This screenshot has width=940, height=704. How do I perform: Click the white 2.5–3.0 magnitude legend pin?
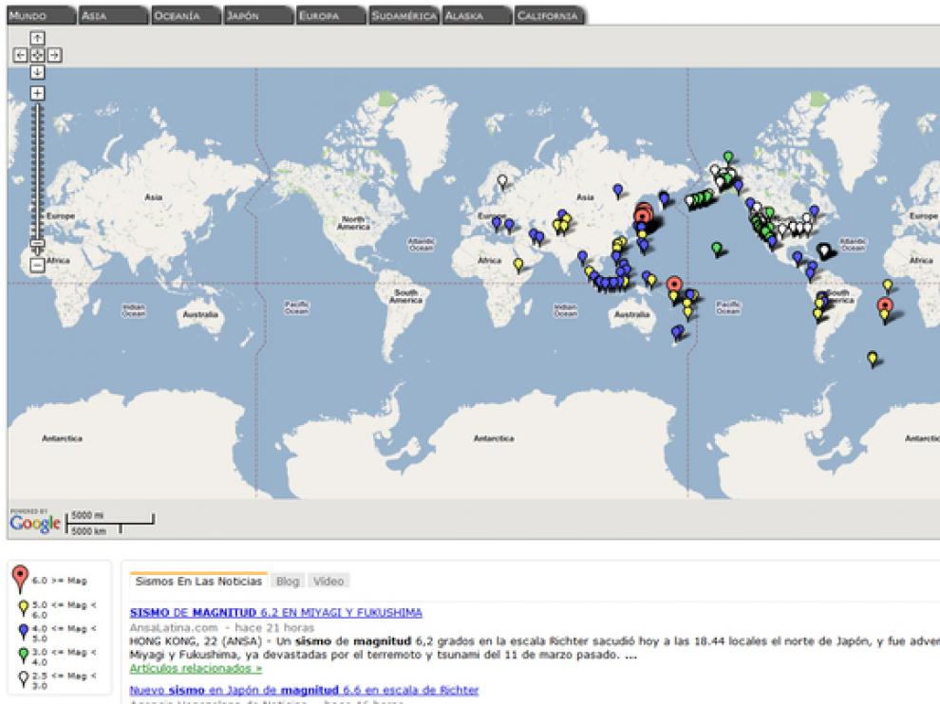coord(24,678)
